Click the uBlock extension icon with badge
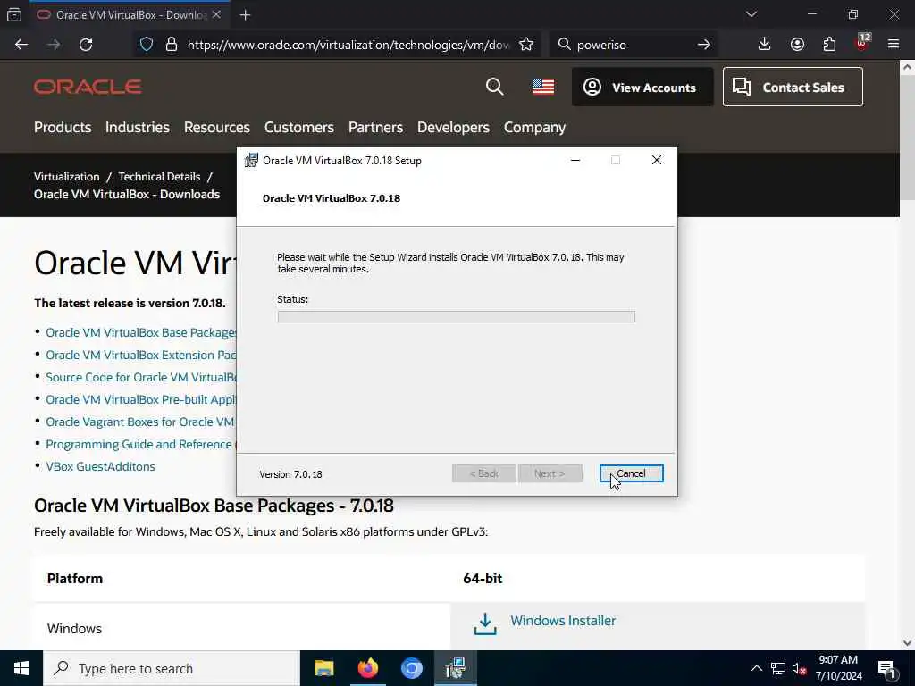This screenshot has height=686, width=915. pyautogui.click(x=862, y=43)
